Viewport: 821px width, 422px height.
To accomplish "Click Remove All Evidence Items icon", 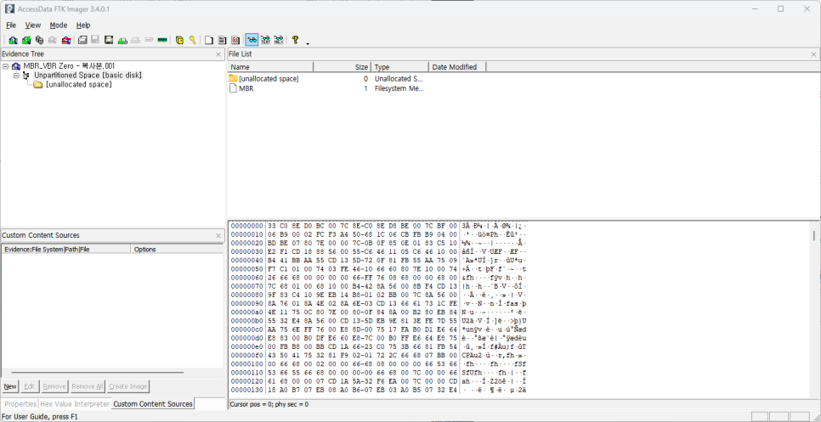I will 66,40.
